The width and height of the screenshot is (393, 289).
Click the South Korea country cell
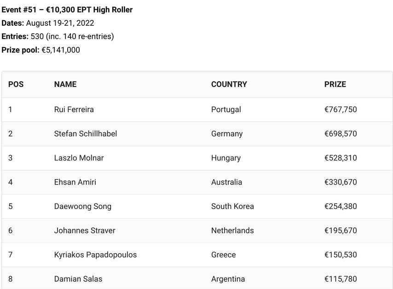coord(232,206)
